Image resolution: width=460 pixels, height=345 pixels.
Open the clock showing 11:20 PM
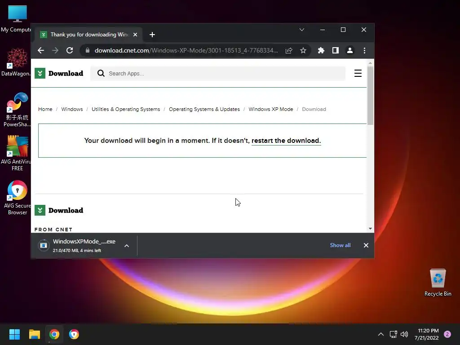pyautogui.click(x=427, y=334)
